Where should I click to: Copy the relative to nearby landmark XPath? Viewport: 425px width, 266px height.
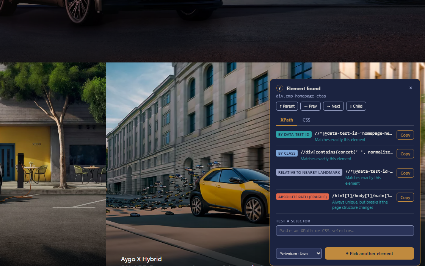[405, 173]
